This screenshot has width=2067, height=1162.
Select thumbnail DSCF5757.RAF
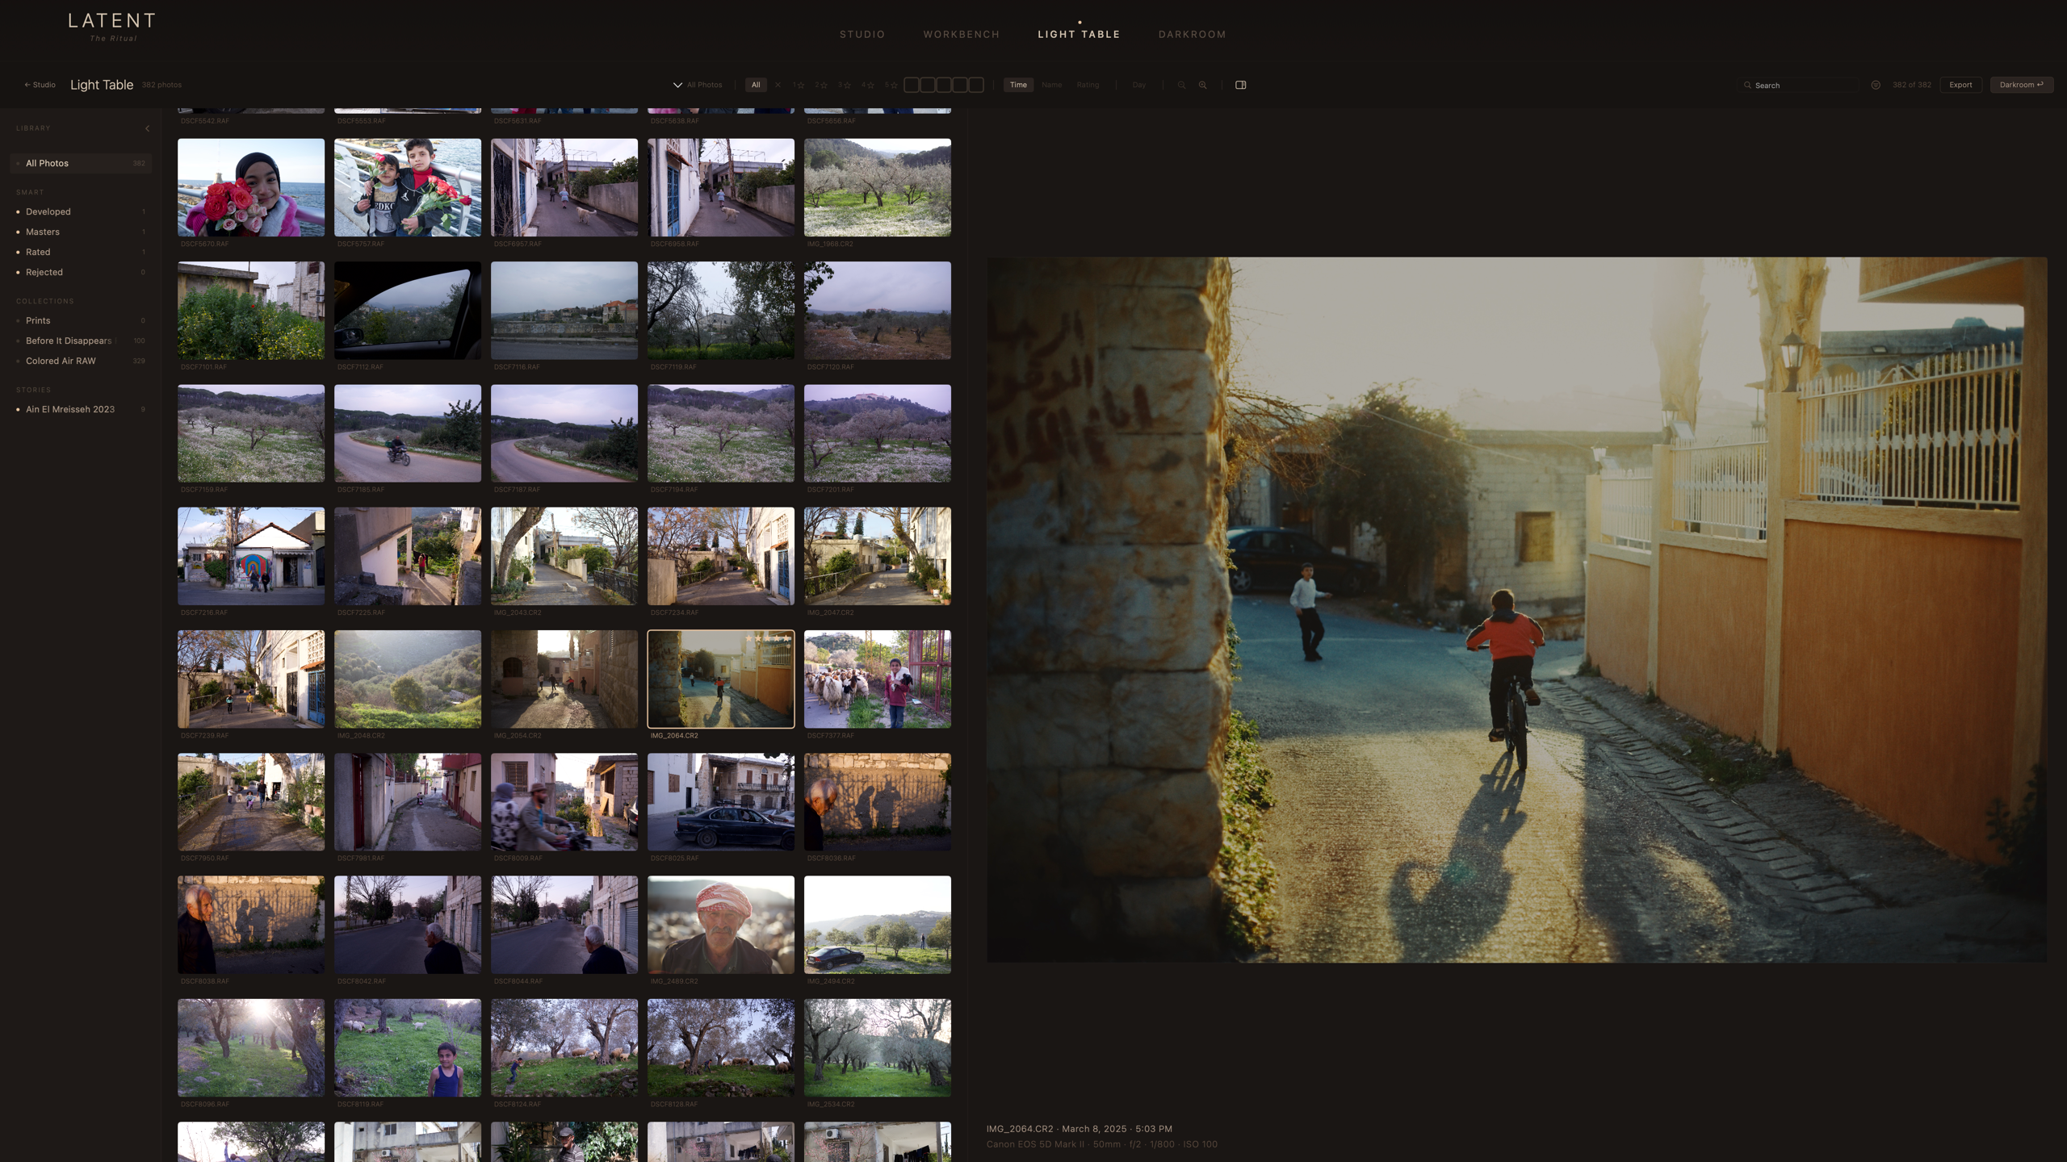(x=408, y=187)
